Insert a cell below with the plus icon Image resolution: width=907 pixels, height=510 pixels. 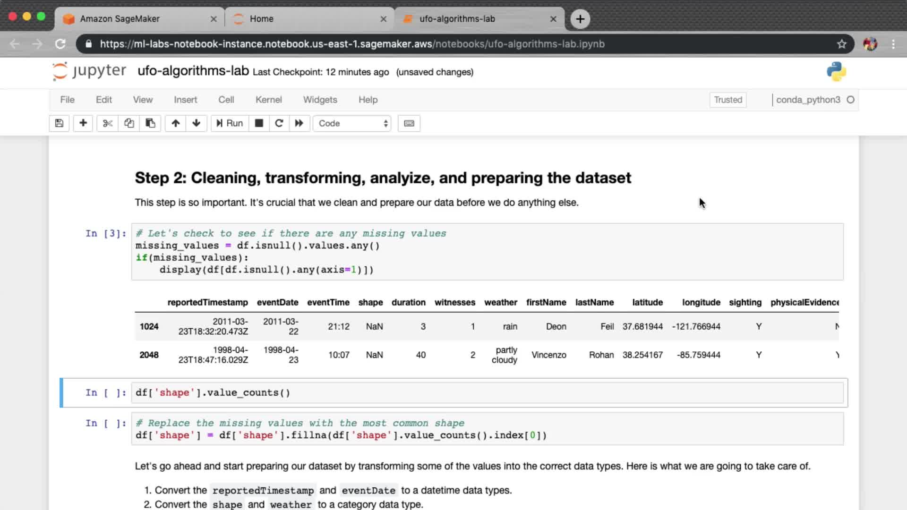pyautogui.click(x=83, y=123)
